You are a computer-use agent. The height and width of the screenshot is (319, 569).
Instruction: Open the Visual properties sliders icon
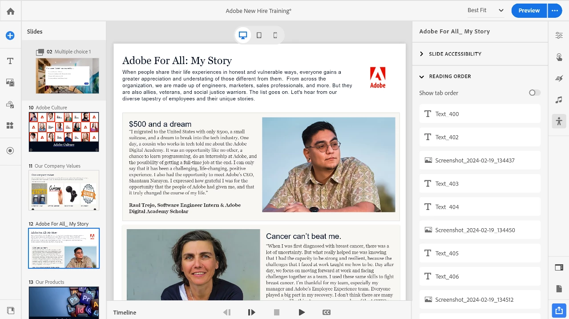pos(559,36)
